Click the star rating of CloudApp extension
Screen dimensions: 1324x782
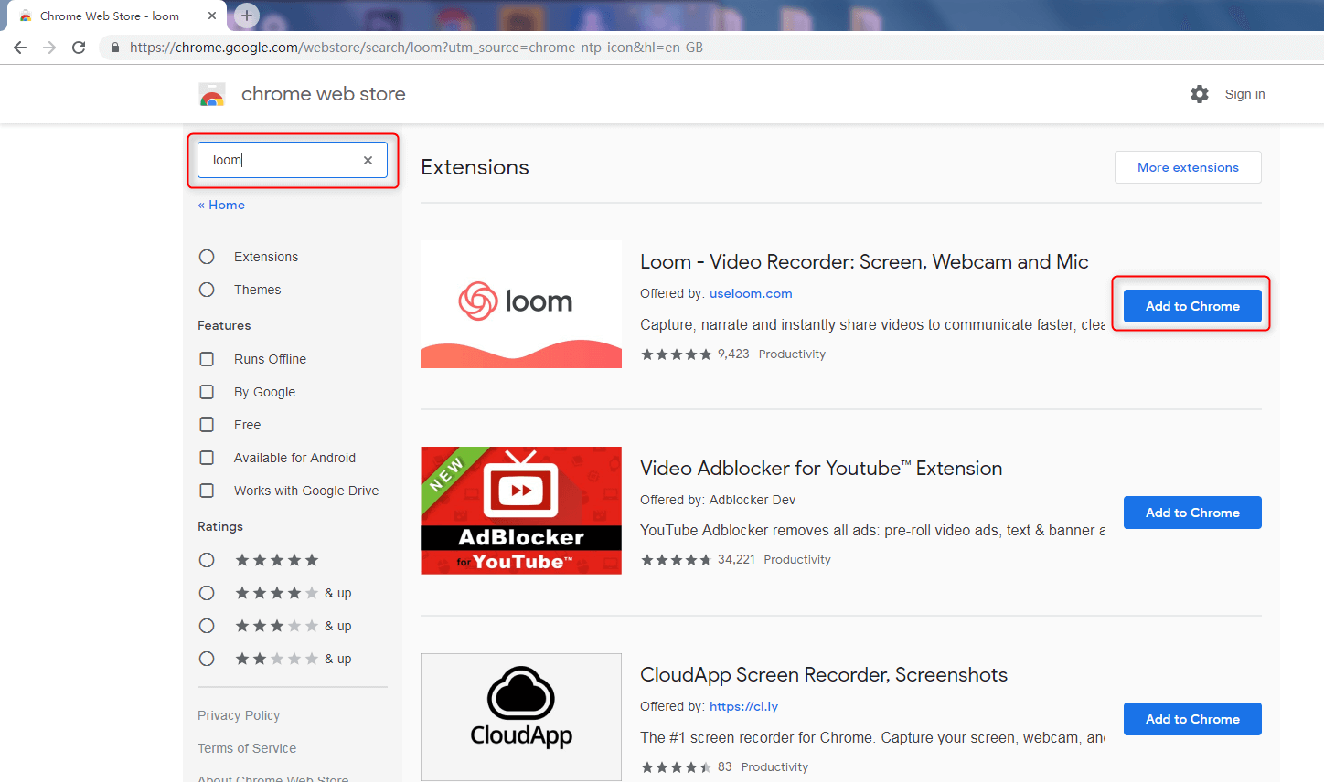676,767
